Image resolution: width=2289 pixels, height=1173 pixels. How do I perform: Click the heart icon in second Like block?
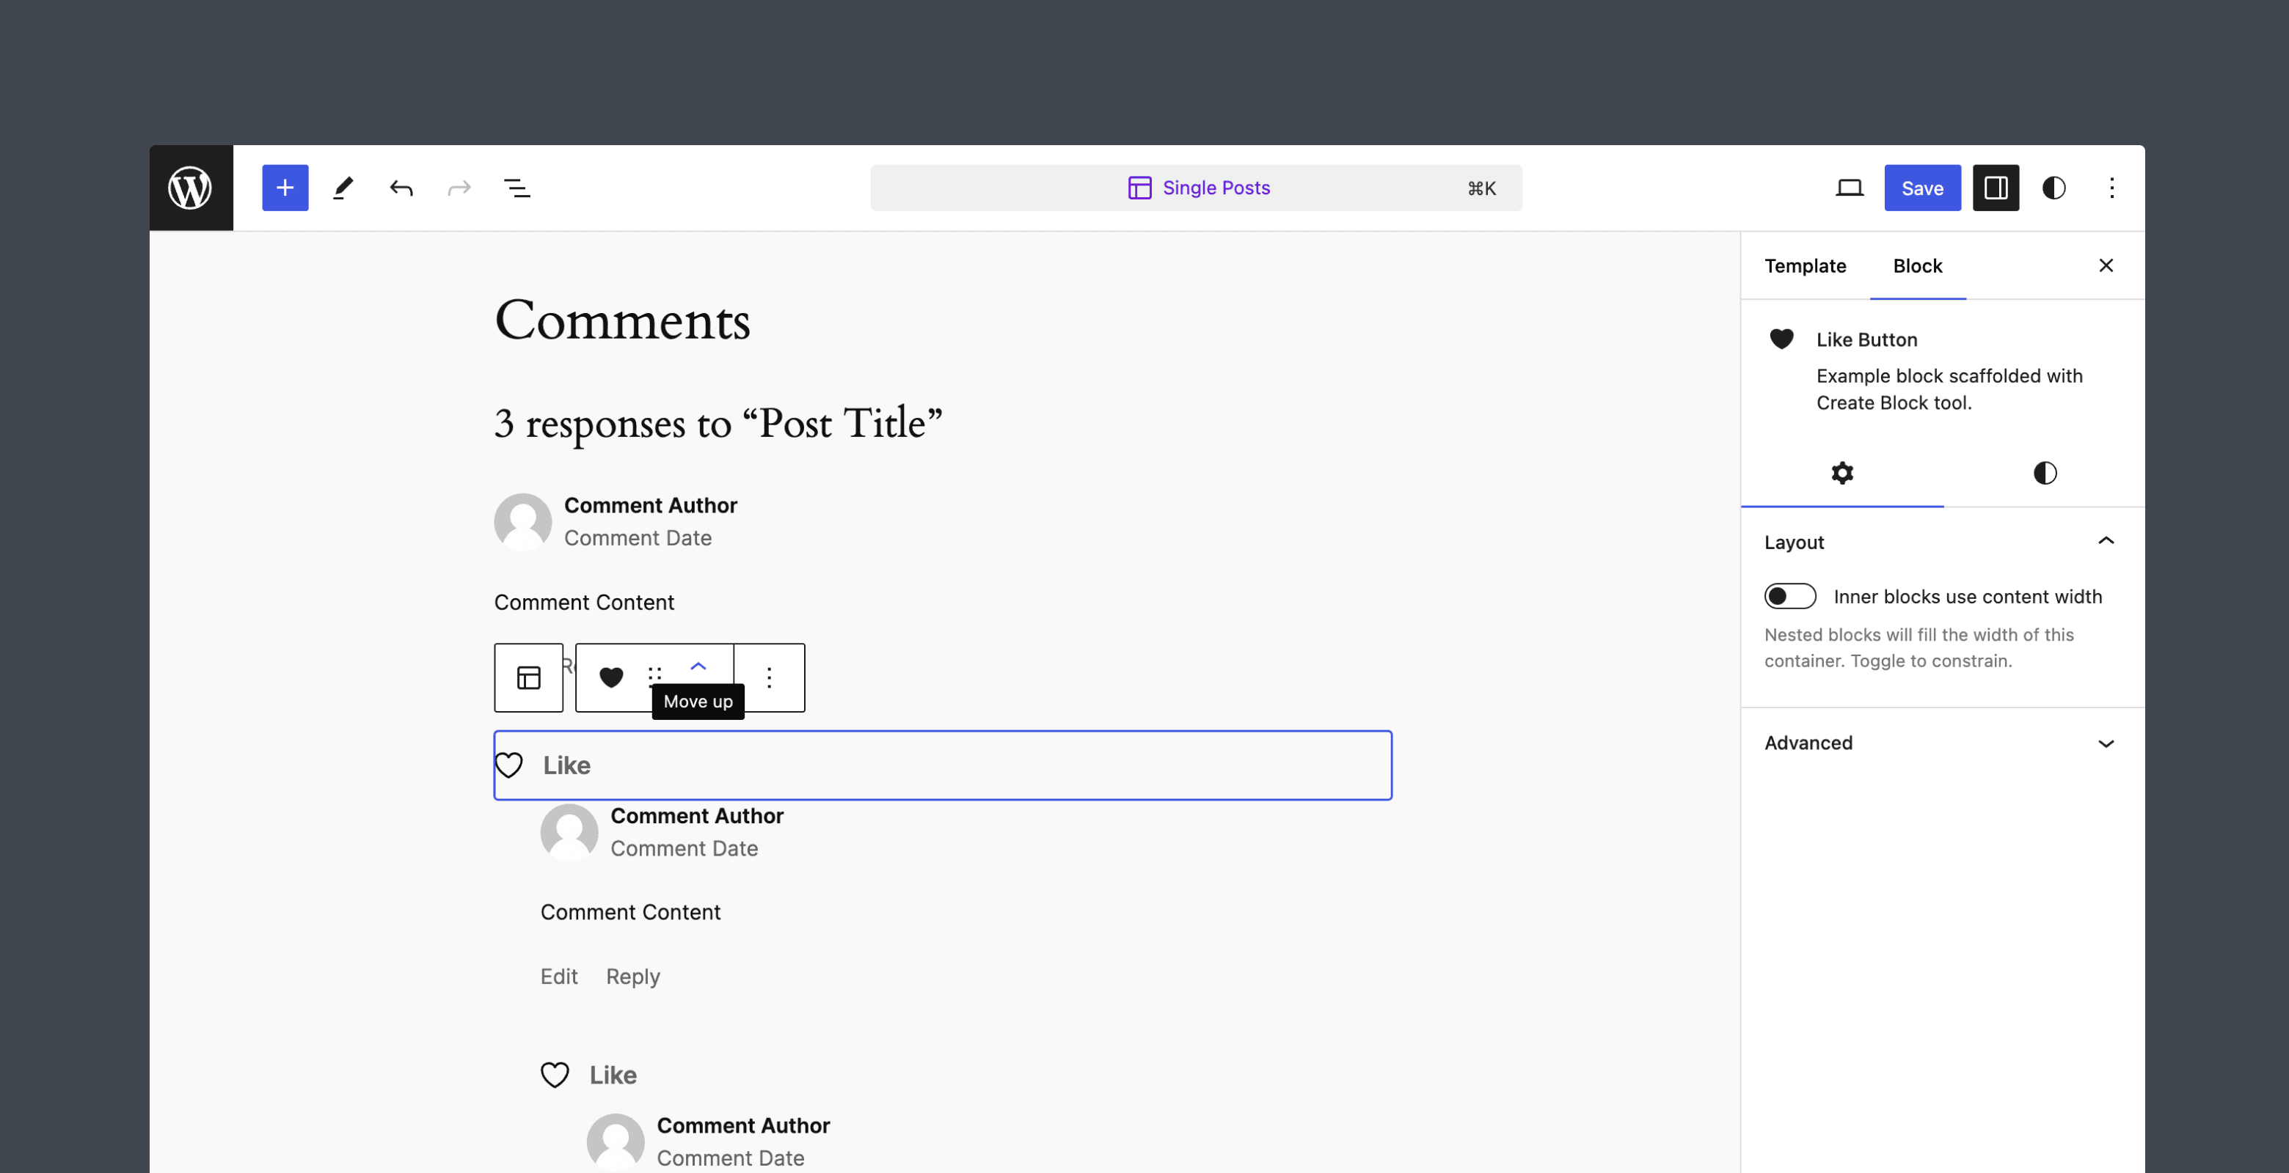coord(555,1075)
